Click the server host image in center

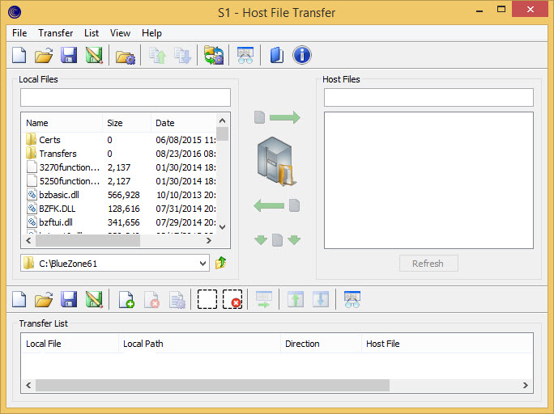(x=275, y=162)
